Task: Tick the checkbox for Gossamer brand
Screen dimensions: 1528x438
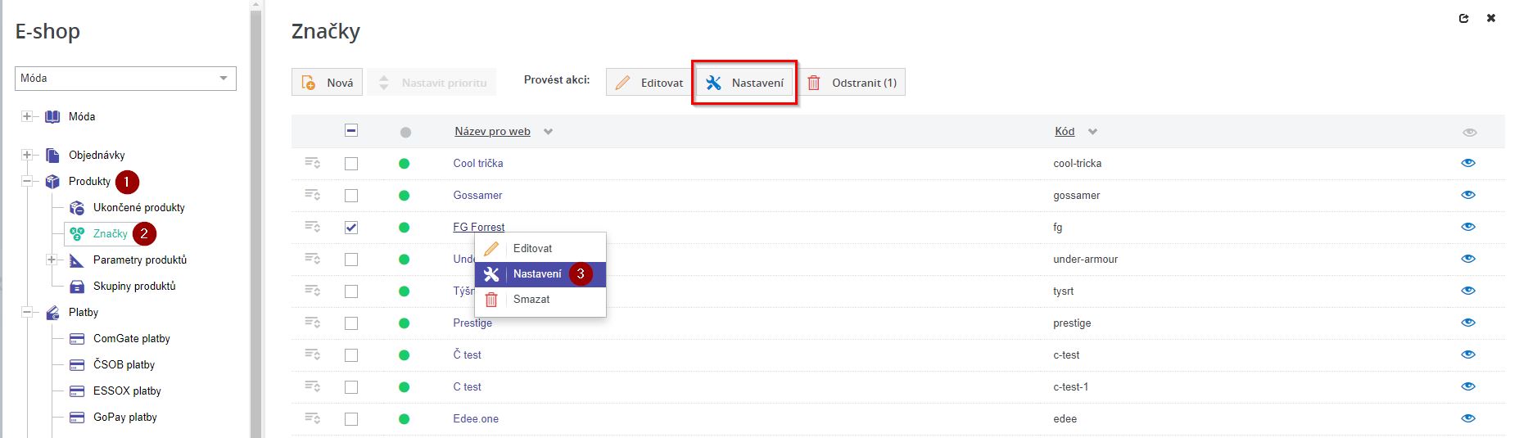Action: (x=351, y=196)
